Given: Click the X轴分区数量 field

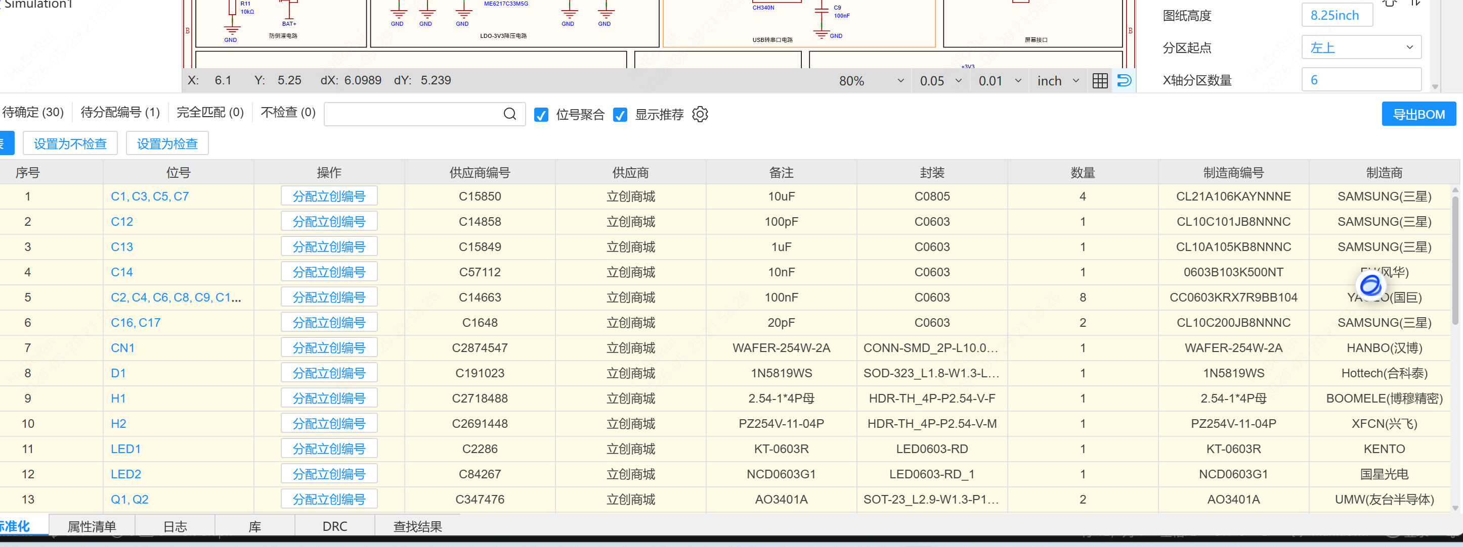Looking at the screenshot, I should pos(1361,80).
